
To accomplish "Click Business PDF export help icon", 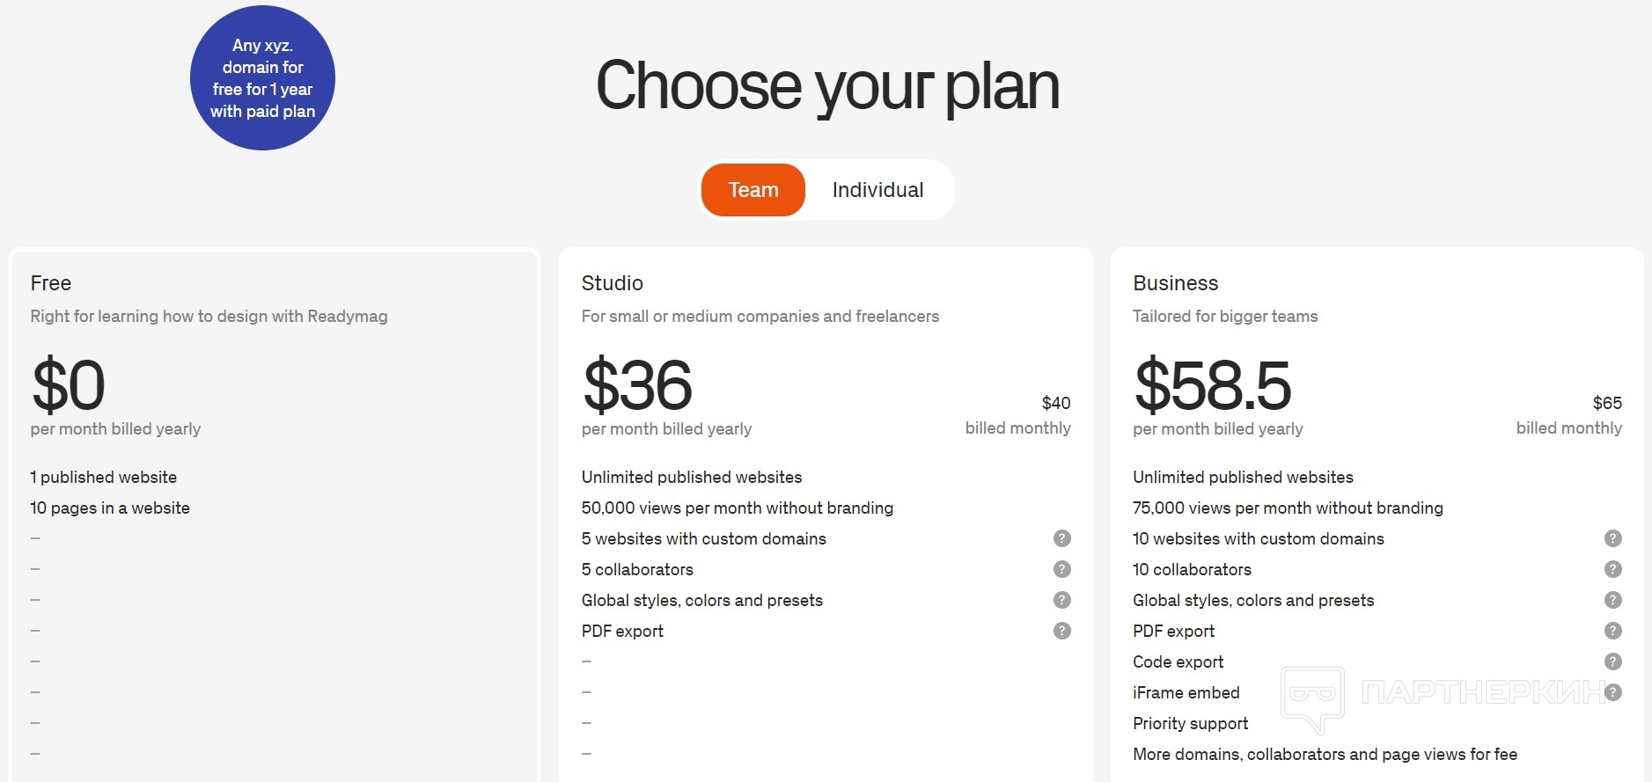I will pos(1612,631).
